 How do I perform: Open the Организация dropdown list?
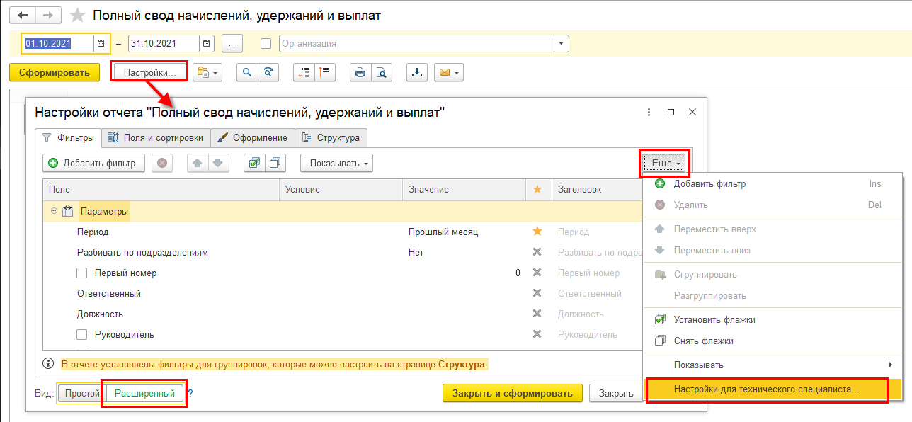pyautogui.click(x=561, y=44)
